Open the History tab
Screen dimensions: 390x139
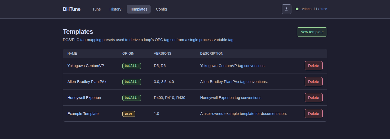[115, 9]
